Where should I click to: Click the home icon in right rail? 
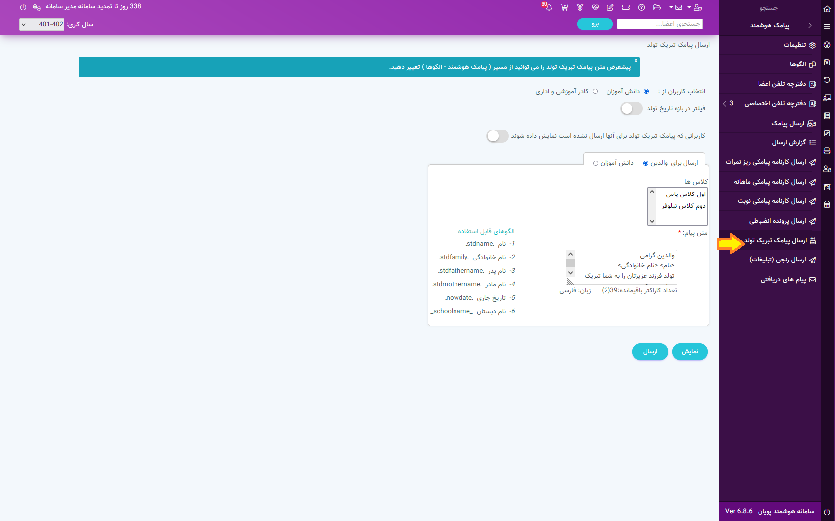pos(827,9)
